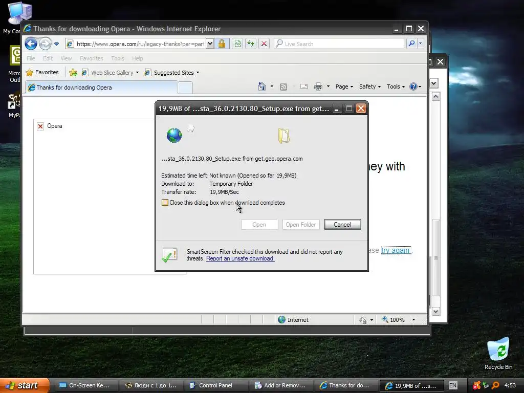The height and width of the screenshot is (393, 524).
Task: Click the Refresh page icon
Action: point(251,44)
